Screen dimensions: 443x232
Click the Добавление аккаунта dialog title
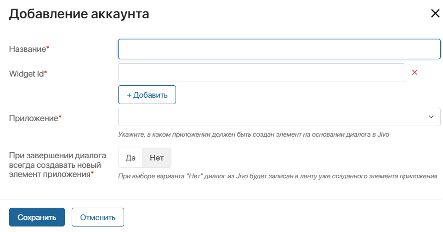79,14
